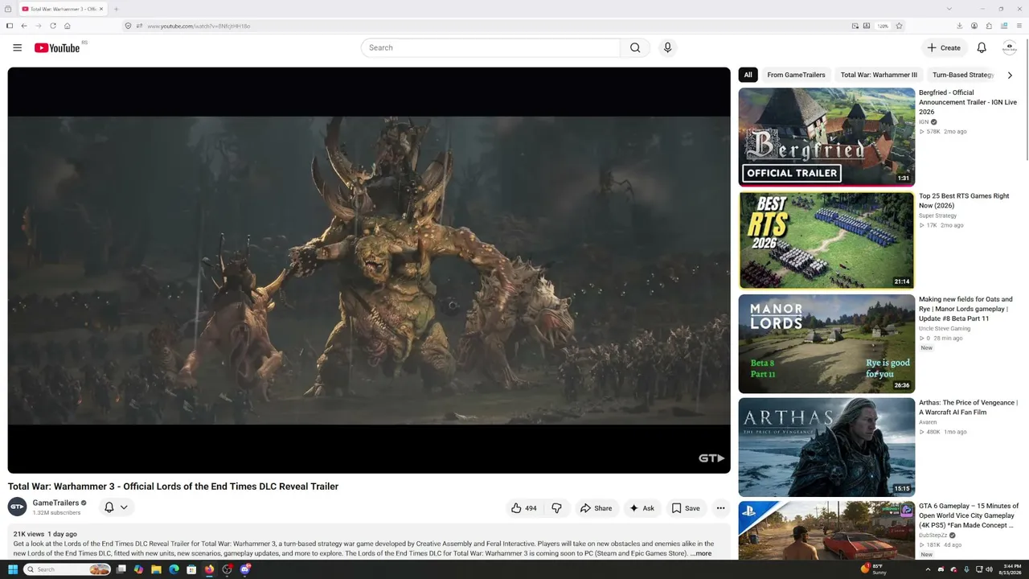Open Top 25 Best RTS Games title
The image size is (1029, 579).
point(964,201)
